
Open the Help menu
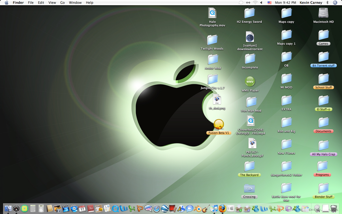click(90, 3)
